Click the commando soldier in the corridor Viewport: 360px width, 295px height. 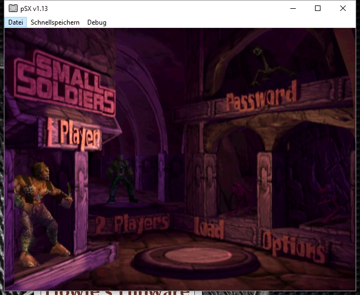click(121, 179)
